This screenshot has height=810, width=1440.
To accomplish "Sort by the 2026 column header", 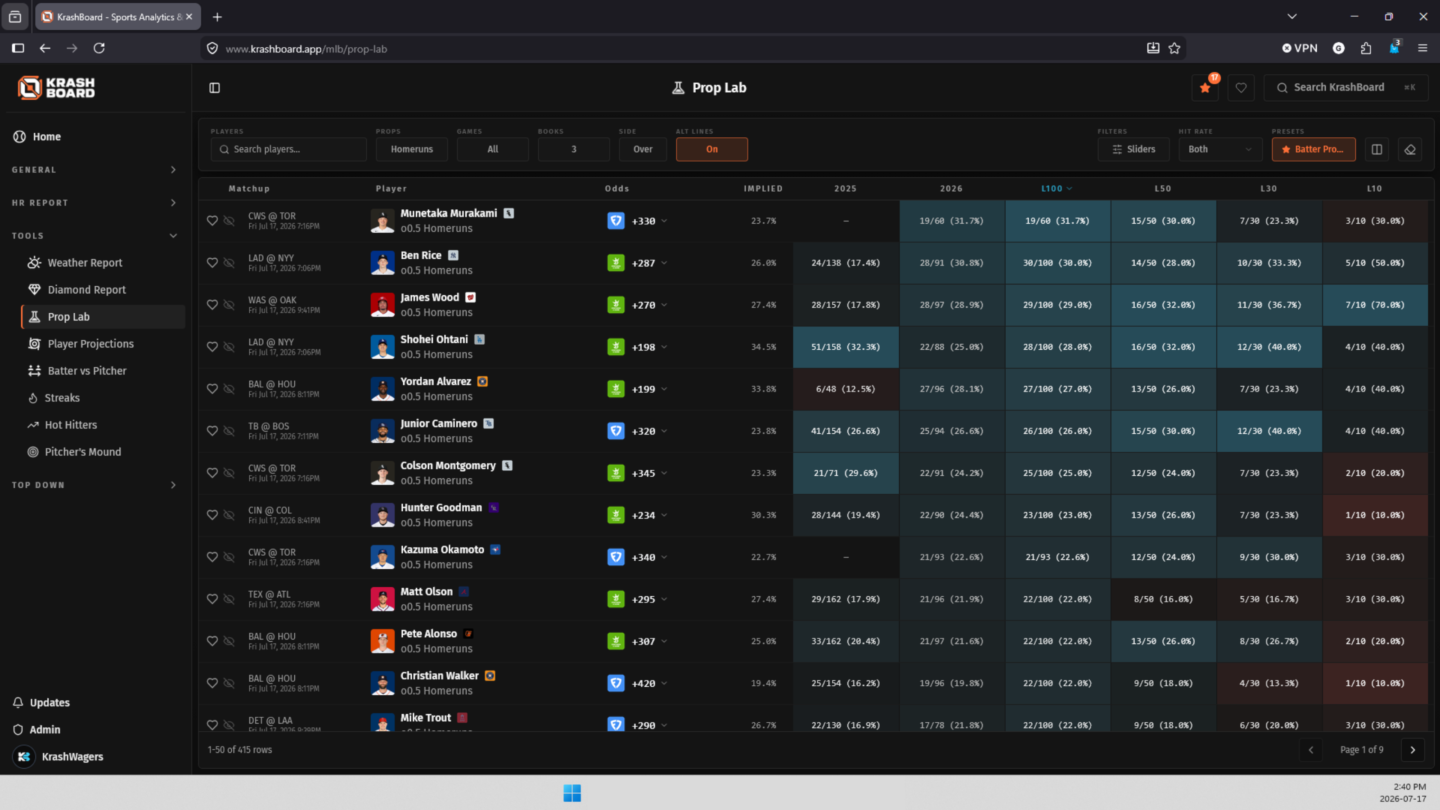I will click(x=951, y=189).
